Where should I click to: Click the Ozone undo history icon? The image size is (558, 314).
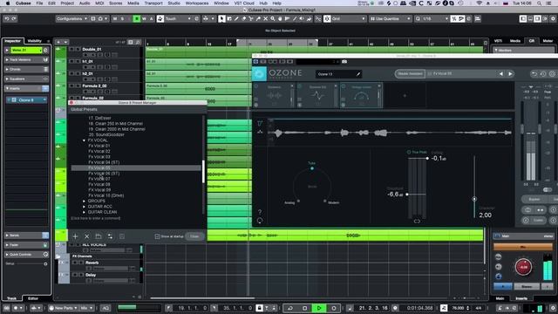(x=543, y=73)
